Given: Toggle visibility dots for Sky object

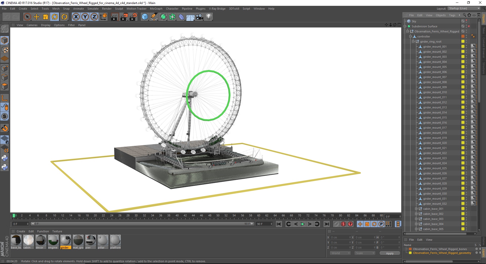Looking at the screenshot, I should 466,21.
